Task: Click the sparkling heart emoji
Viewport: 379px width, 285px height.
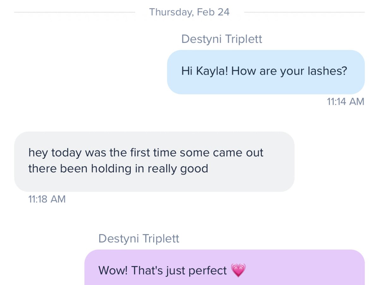Action: (x=238, y=271)
